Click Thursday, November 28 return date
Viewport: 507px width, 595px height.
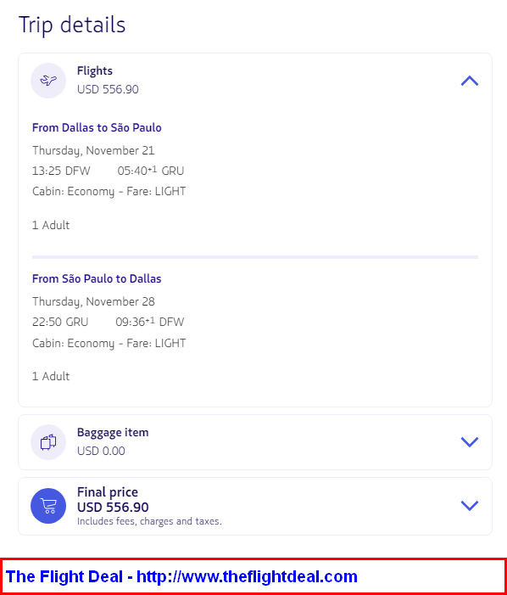tap(93, 301)
